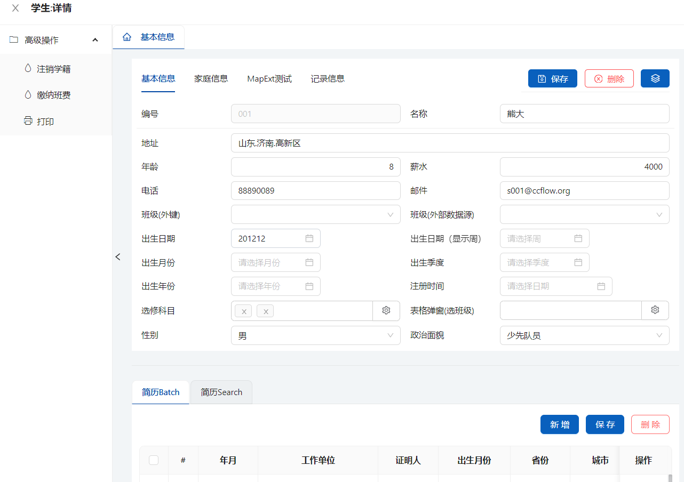Switch to the 记录信息 tab
The width and height of the screenshot is (684, 482).
pyautogui.click(x=328, y=78)
